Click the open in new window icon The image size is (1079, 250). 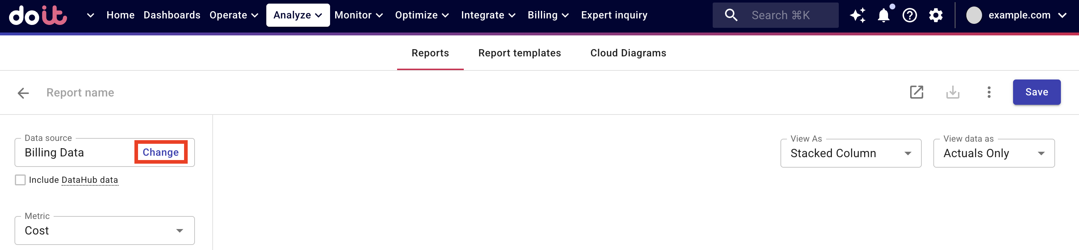(x=916, y=92)
